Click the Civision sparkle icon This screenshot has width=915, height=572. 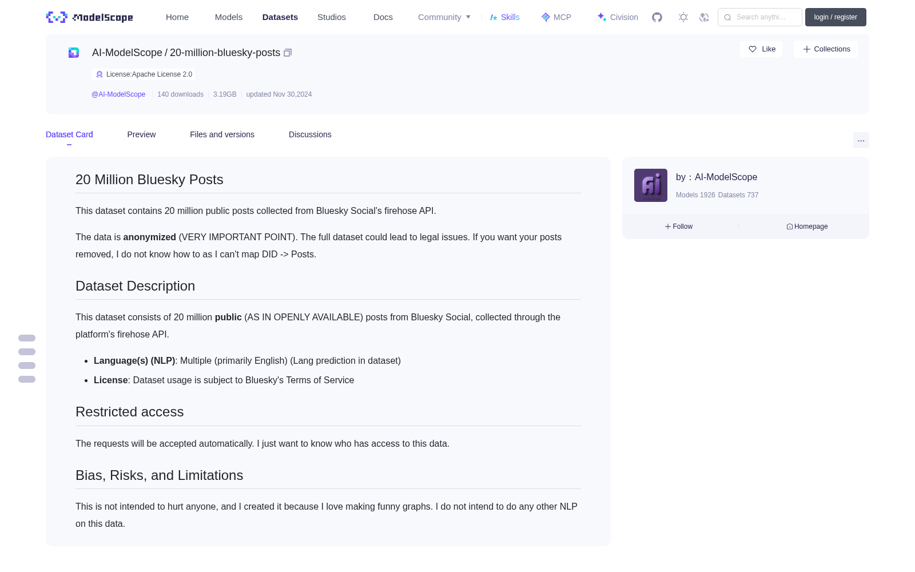602,17
